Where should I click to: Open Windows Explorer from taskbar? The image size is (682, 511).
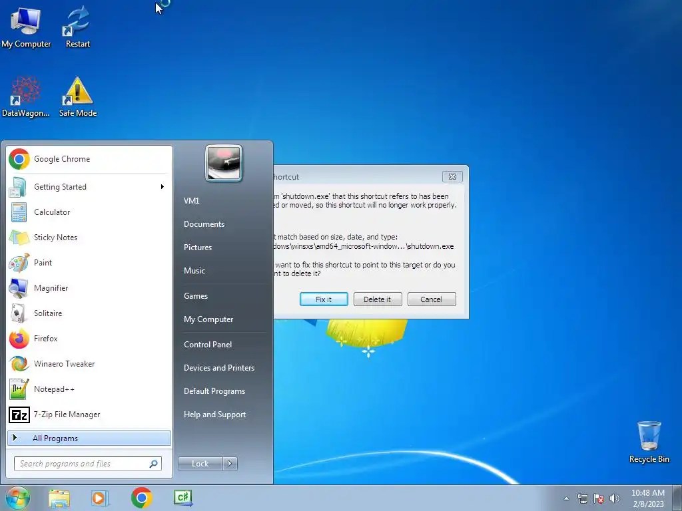(x=59, y=498)
